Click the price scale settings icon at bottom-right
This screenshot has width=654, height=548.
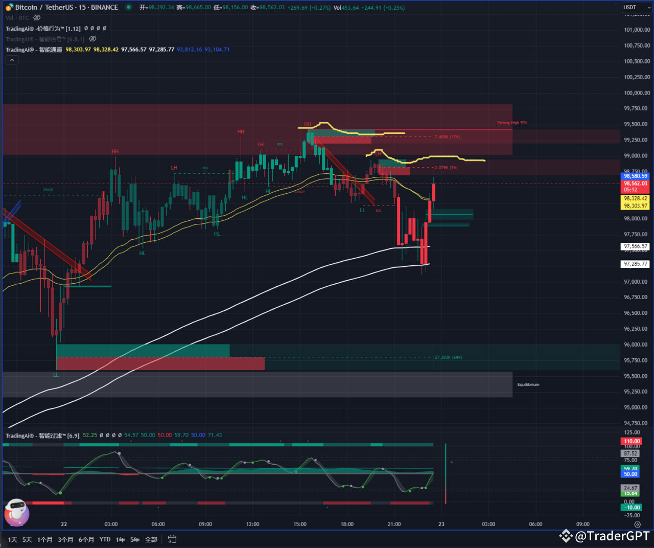click(x=637, y=524)
